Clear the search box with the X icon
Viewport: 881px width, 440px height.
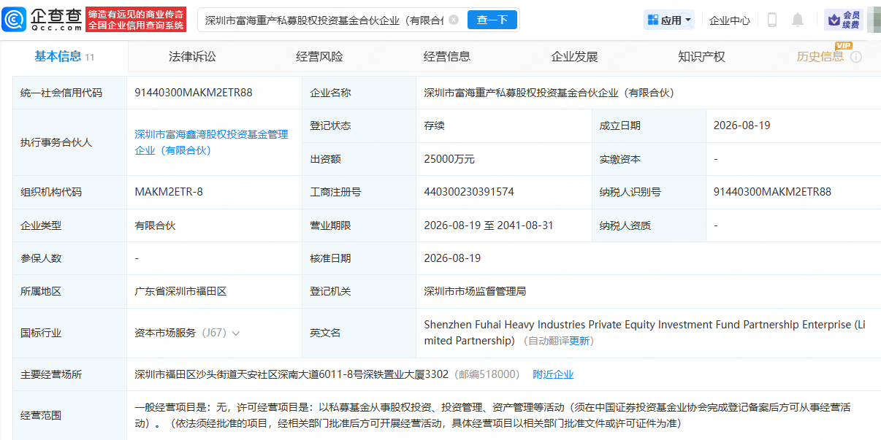coord(454,20)
